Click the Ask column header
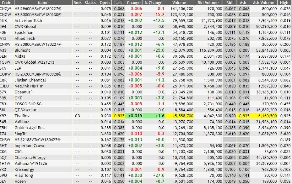 [243, 3]
